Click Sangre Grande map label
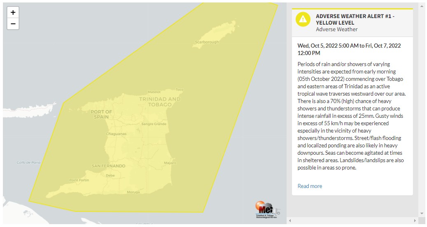Image resolution: width=427 pixels, height=227 pixels. point(154,124)
